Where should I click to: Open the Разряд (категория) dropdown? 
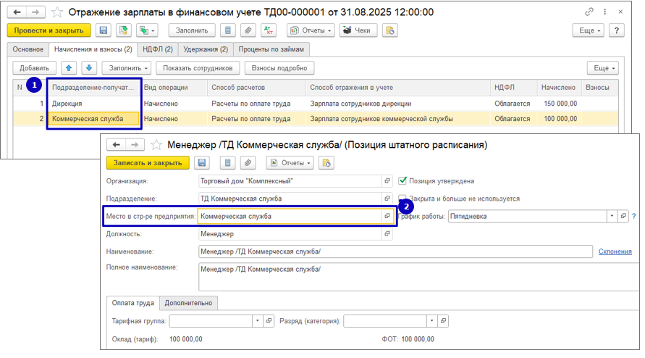pyautogui.click(x=431, y=320)
